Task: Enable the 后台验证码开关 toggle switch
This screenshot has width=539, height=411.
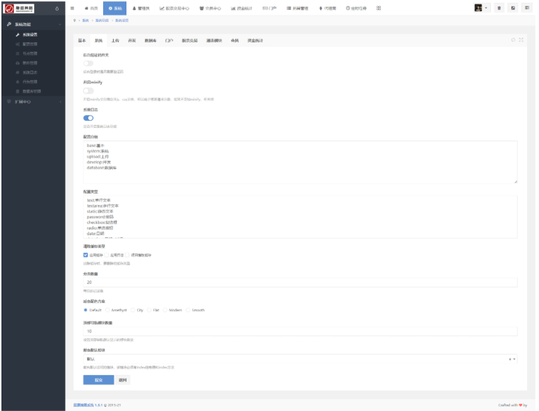Action: (88, 64)
